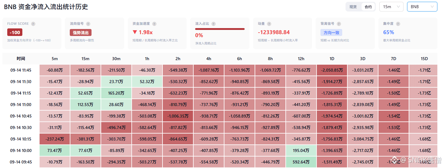The height and width of the screenshot is (168, 444).
Task: Show tooltip icon for 流入占比
Action: [214, 24]
